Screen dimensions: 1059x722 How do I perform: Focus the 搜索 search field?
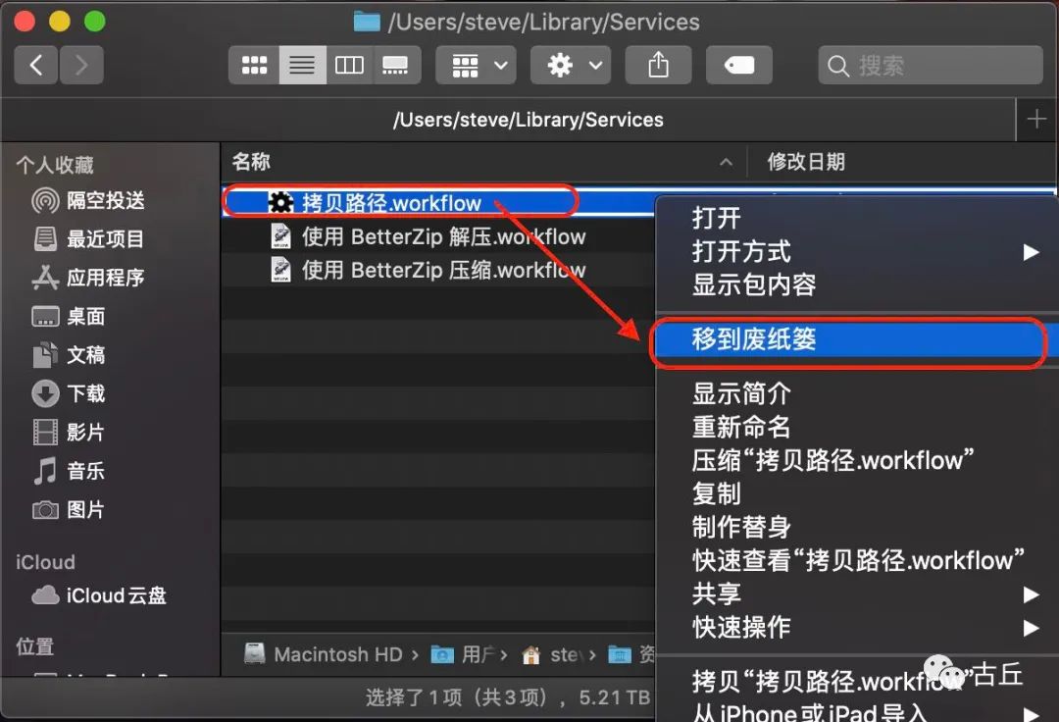pyautogui.click(x=931, y=65)
